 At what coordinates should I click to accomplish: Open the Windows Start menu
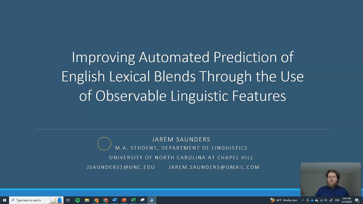5,200
